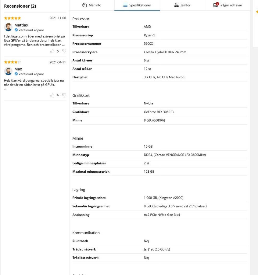Dislike Max's review with thumbs down

pos(64,95)
